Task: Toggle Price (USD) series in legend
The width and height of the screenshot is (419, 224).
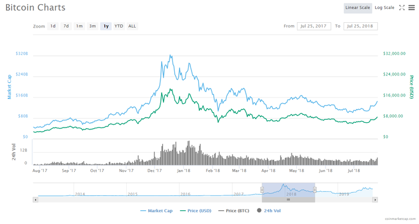Action: (x=196, y=211)
